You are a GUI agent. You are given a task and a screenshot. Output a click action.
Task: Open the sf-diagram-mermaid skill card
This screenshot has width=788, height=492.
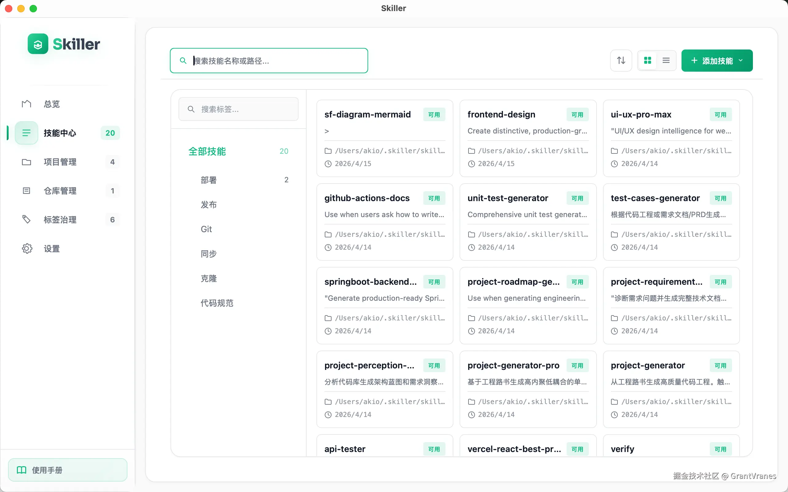tap(367, 114)
